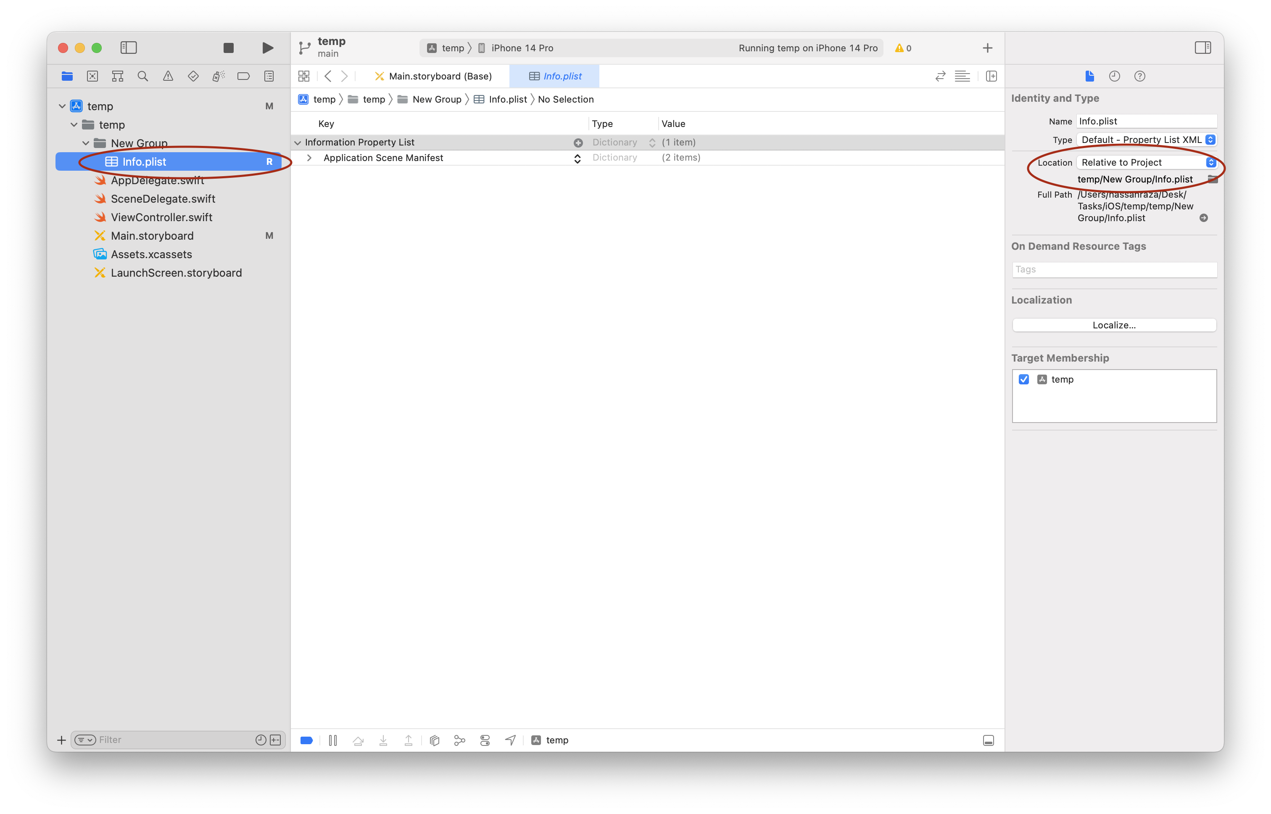Uncheck the temp target membership checkbox
The width and height of the screenshot is (1271, 814).
[x=1024, y=380]
